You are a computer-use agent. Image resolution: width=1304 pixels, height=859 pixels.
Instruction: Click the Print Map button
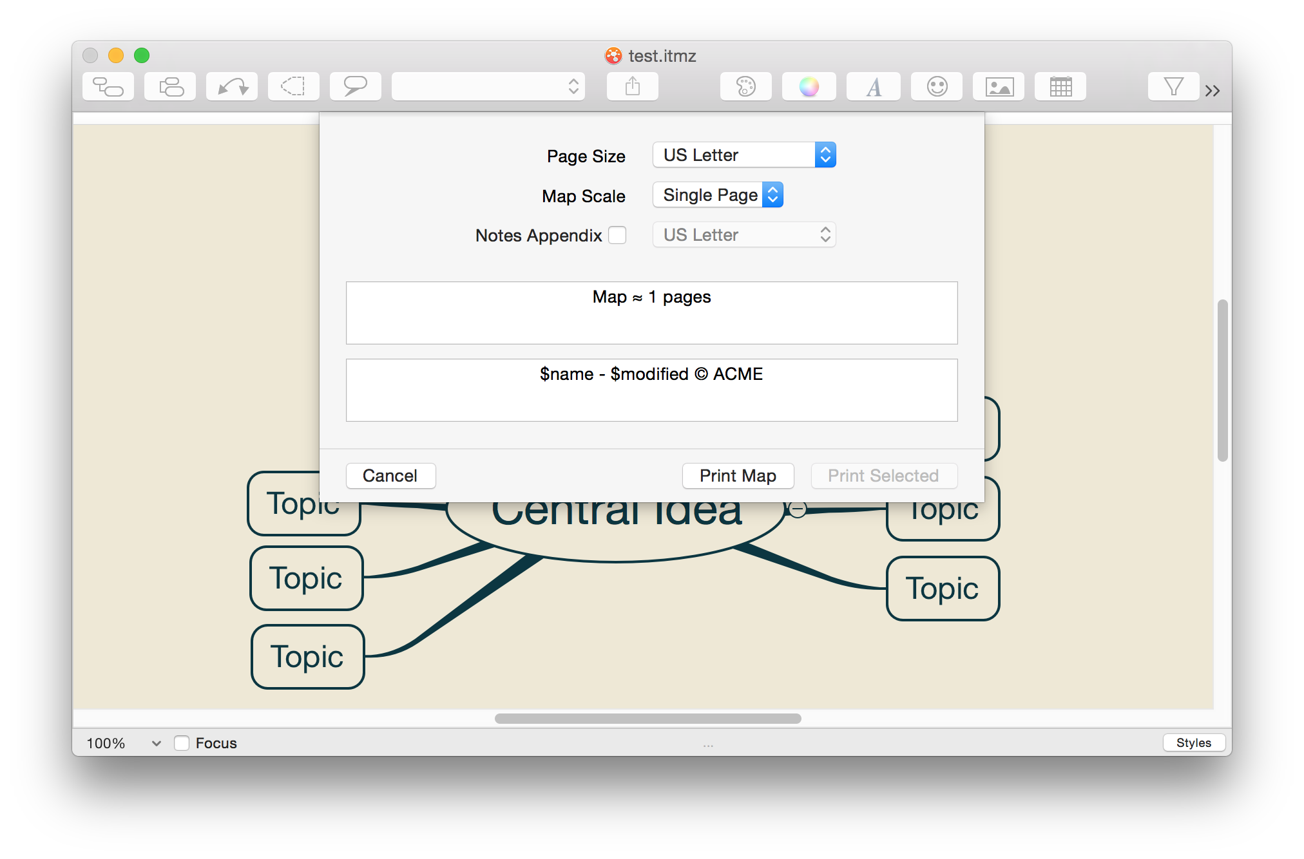(x=738, y=476)
